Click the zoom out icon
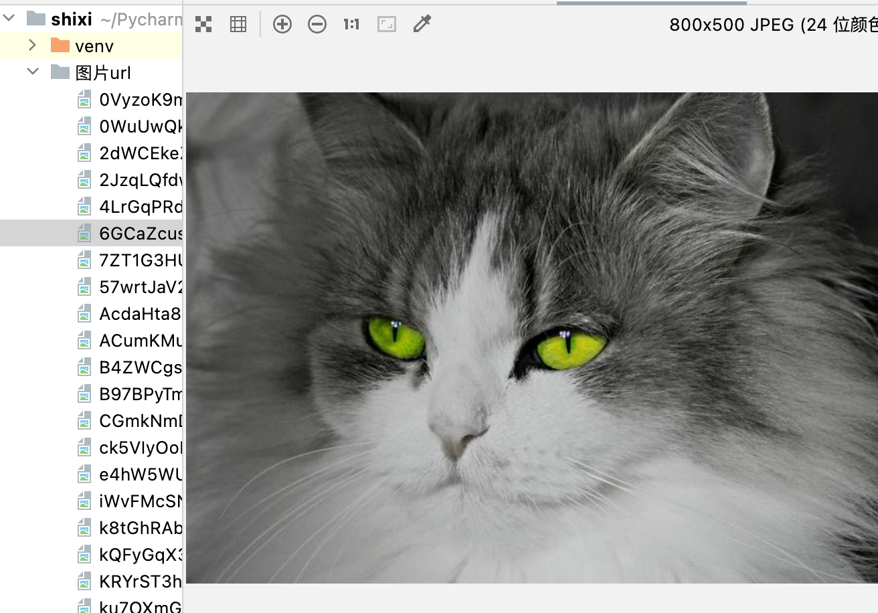 (x=317, y=25)
